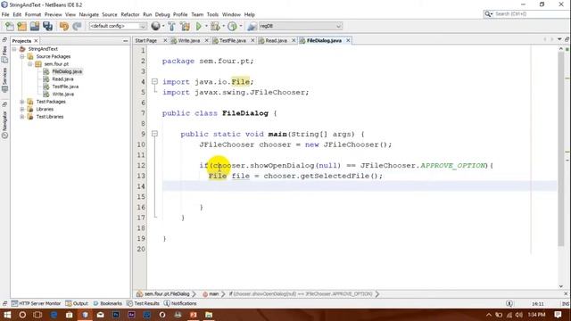Switch to the Read.java tab
This screenshot has height=321, width=571.
point(276,41)
